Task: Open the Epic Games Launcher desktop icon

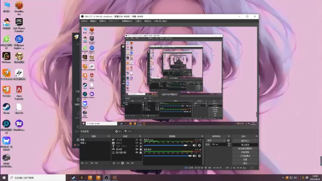Action: [x=19, y=25]
